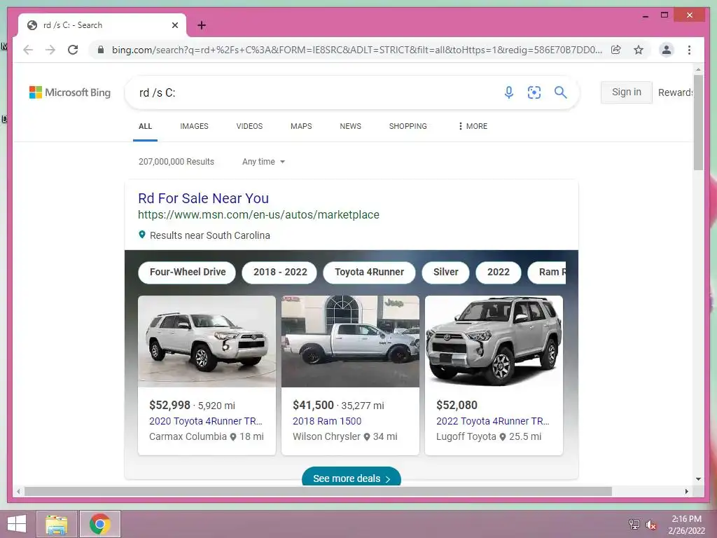Click the $52,080 price text
The width and height of the screenshot is (717, 538).
457,406
